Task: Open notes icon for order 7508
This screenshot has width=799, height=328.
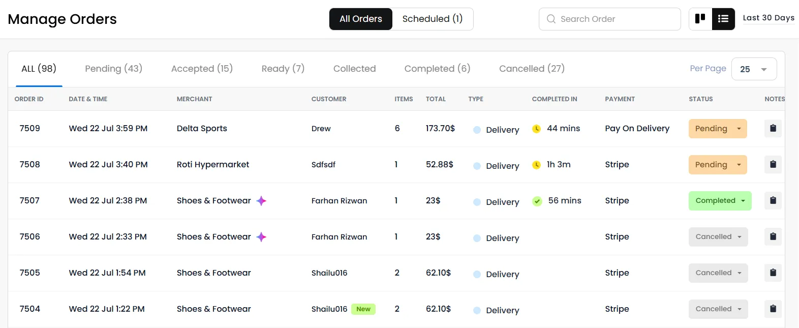Action: pyautogui.click(x=773, y=164)
